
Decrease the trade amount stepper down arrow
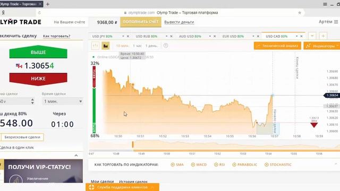[32, 103]
